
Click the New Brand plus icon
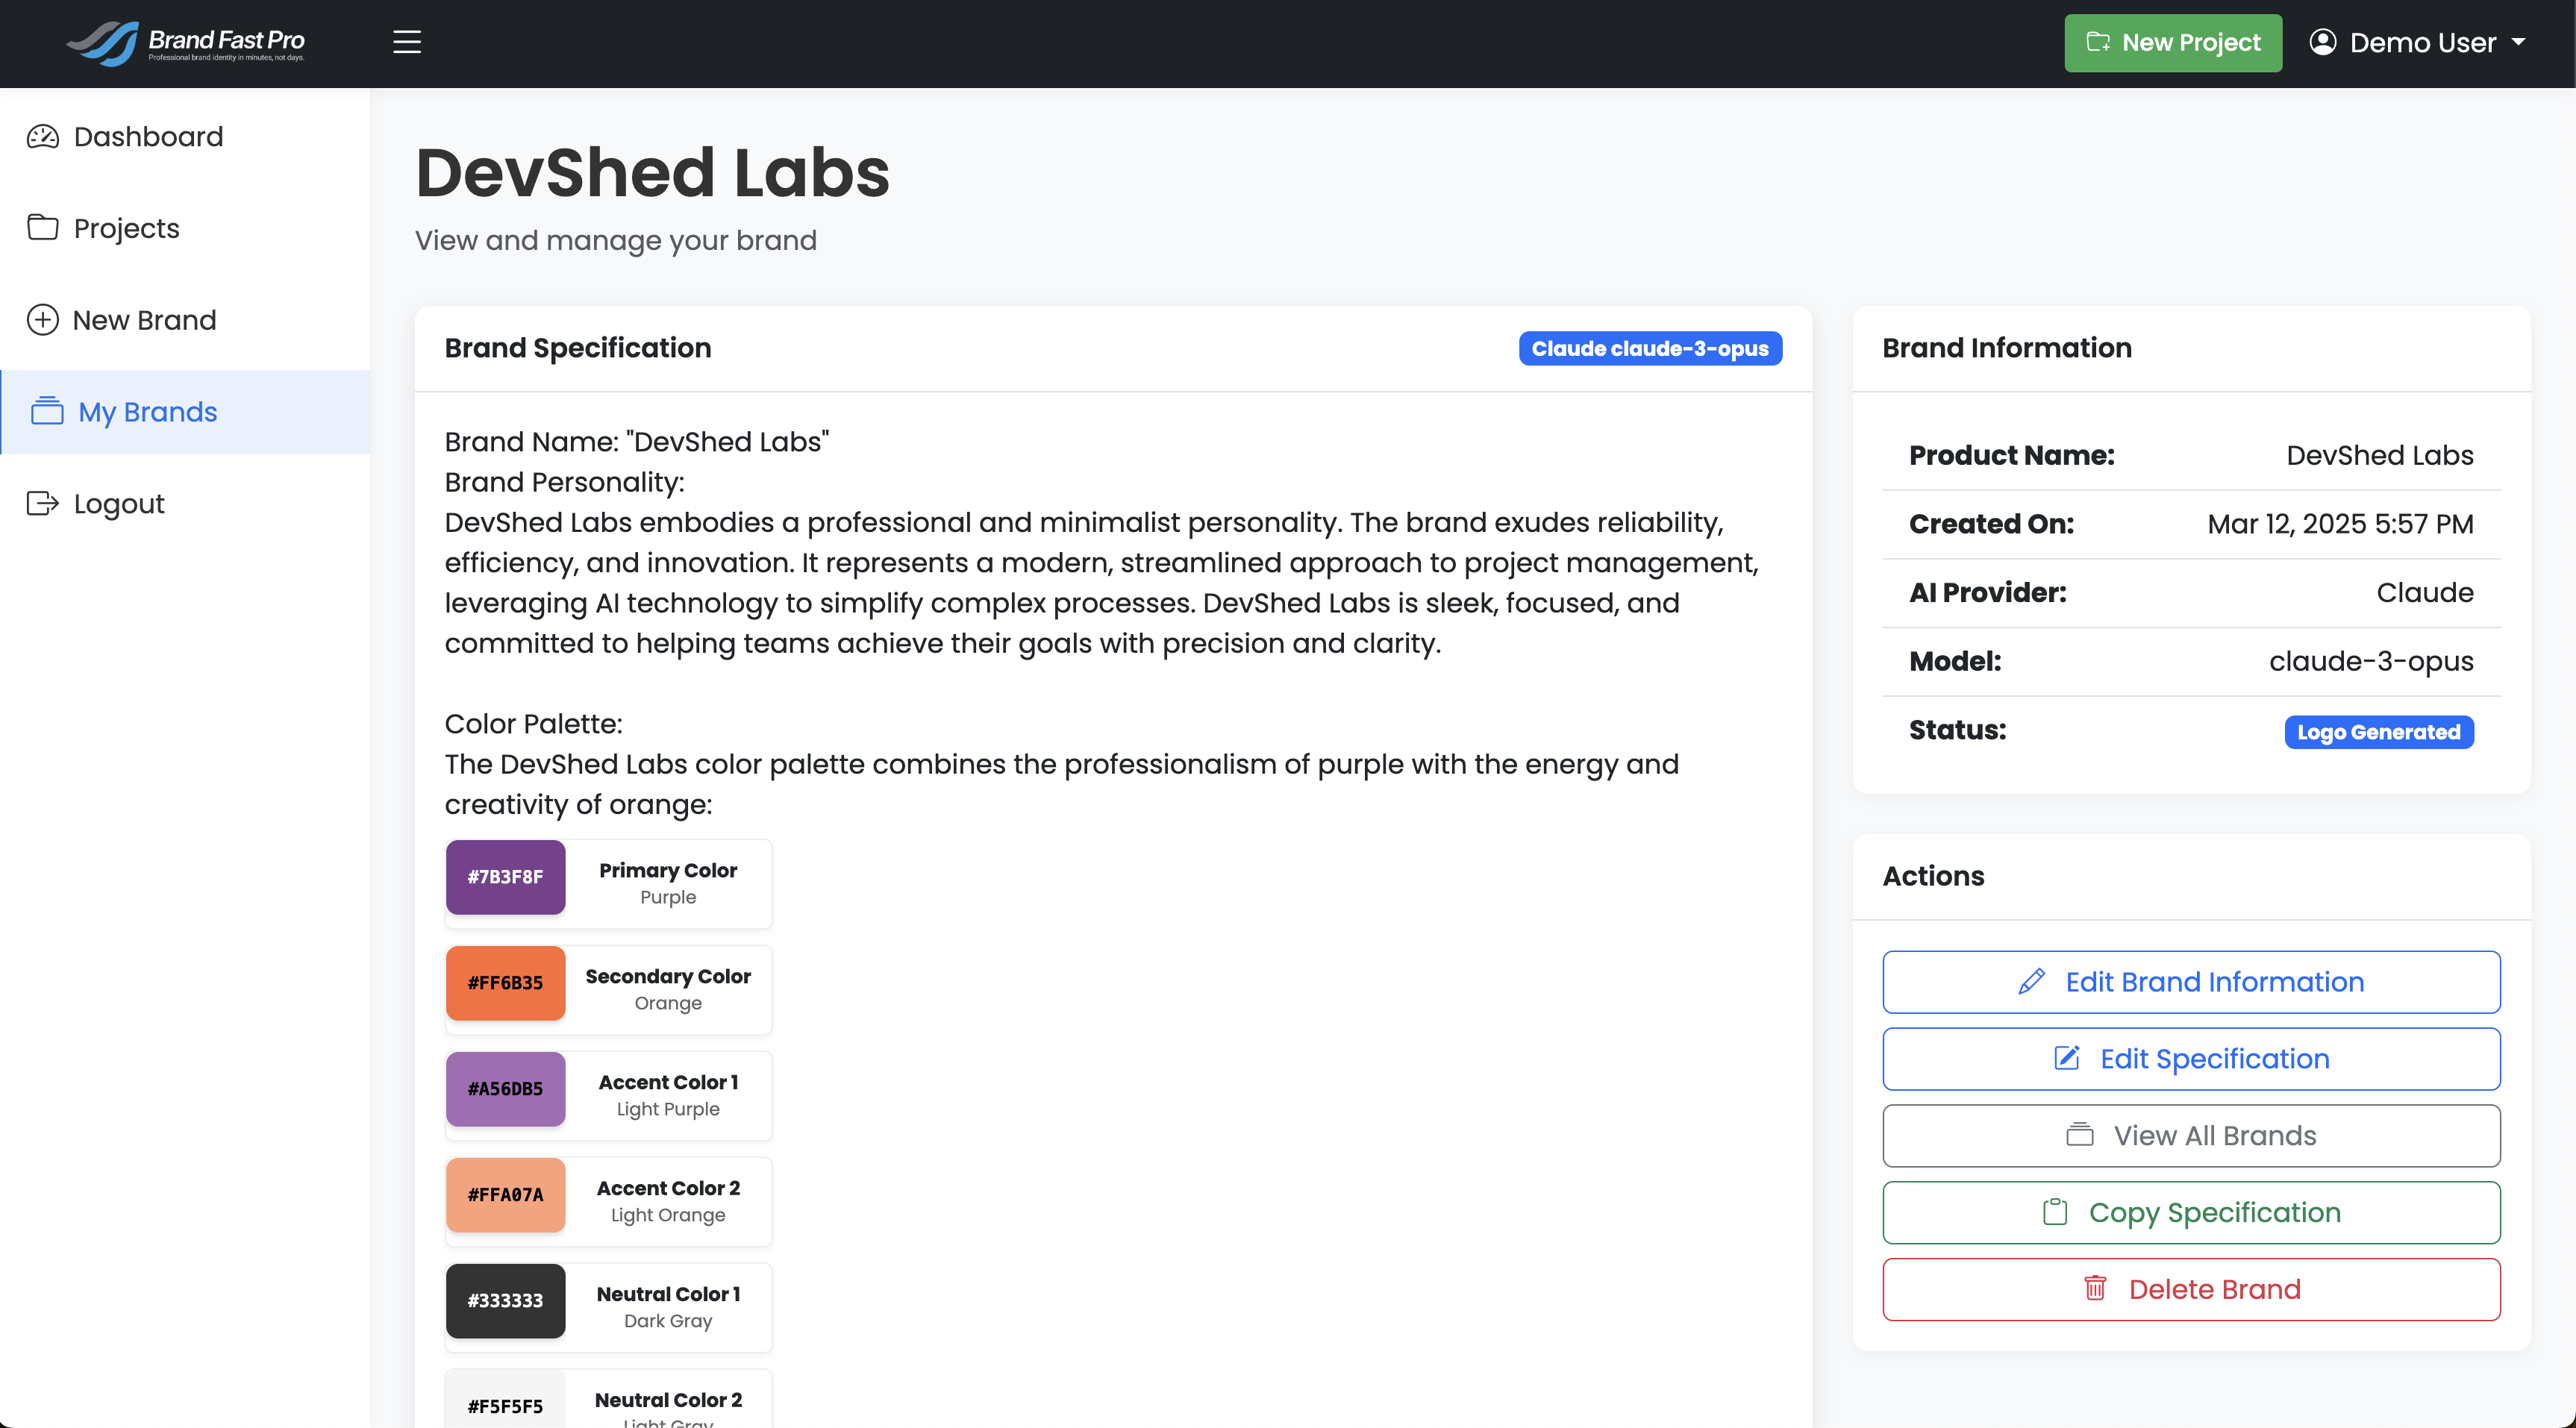tap(42, 320)
